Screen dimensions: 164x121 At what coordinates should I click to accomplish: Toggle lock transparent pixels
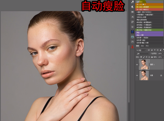pyautogui.click(x=141, y=57)
